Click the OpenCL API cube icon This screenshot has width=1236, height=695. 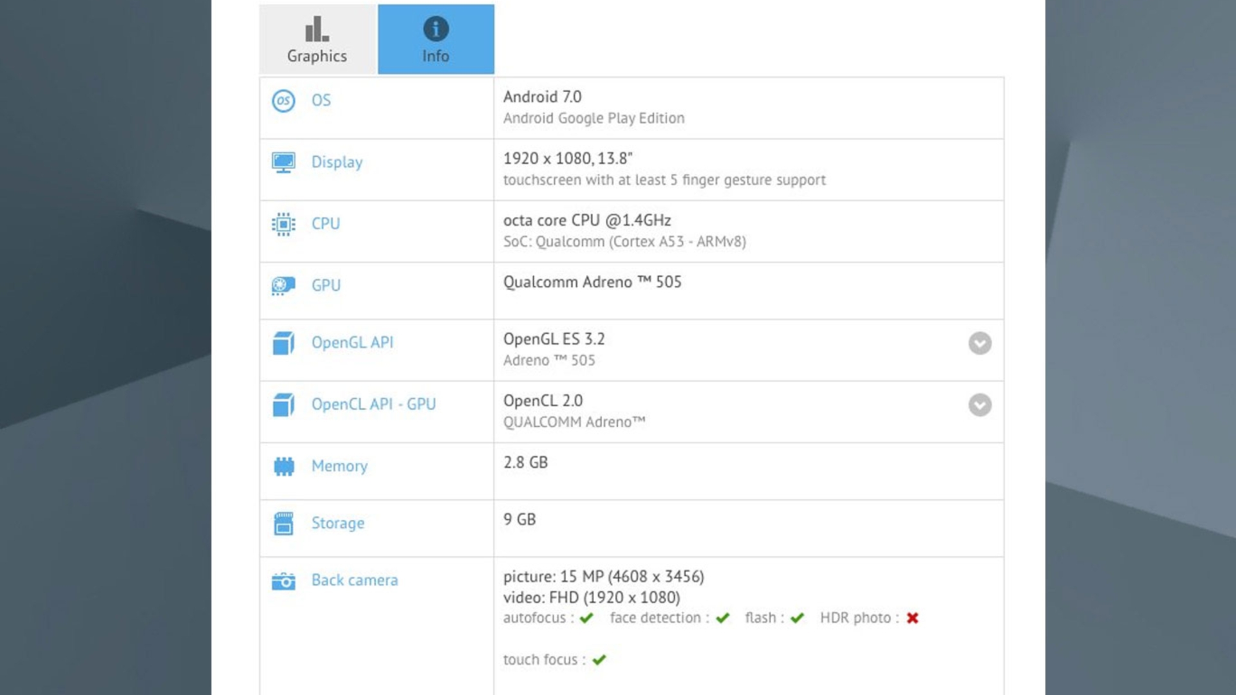click(285, 405)
